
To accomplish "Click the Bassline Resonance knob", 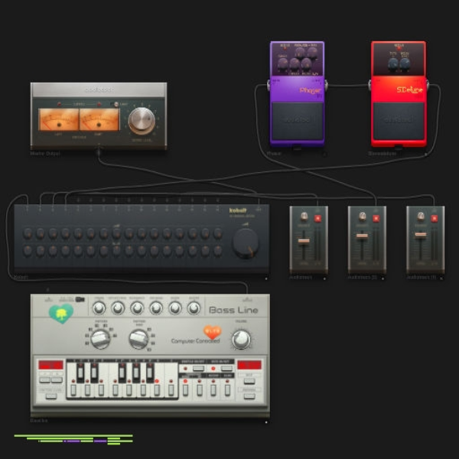I will click(137, 308).
